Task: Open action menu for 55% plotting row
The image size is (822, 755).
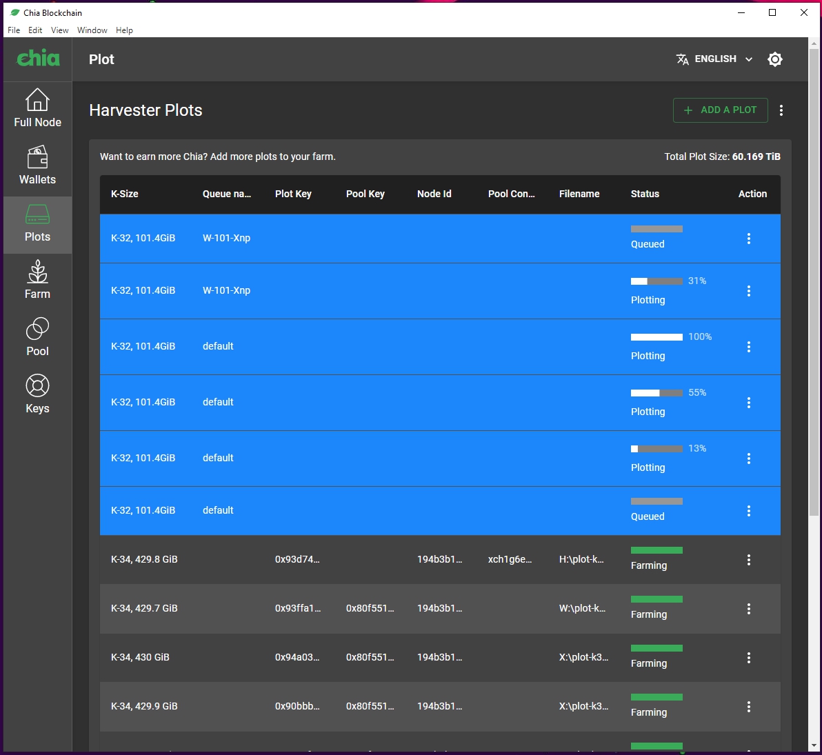Action: 749,403
